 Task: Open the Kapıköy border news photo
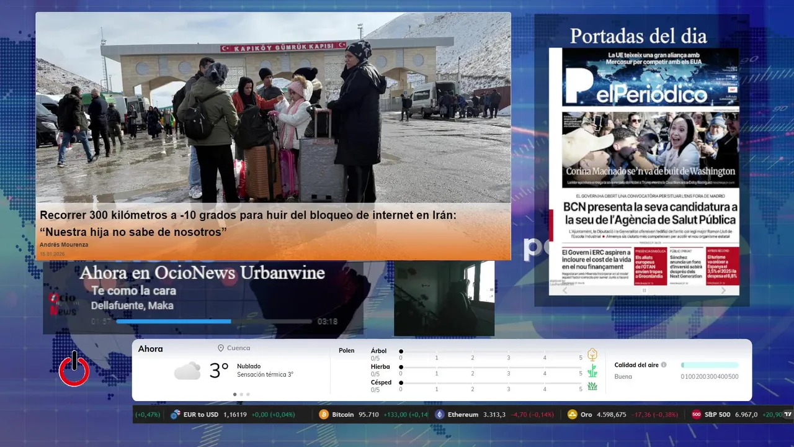tap(273, 108)
